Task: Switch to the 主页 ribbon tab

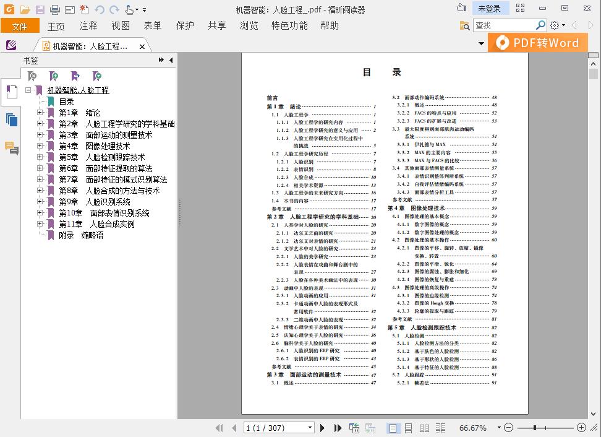Action: click(56, 26)
